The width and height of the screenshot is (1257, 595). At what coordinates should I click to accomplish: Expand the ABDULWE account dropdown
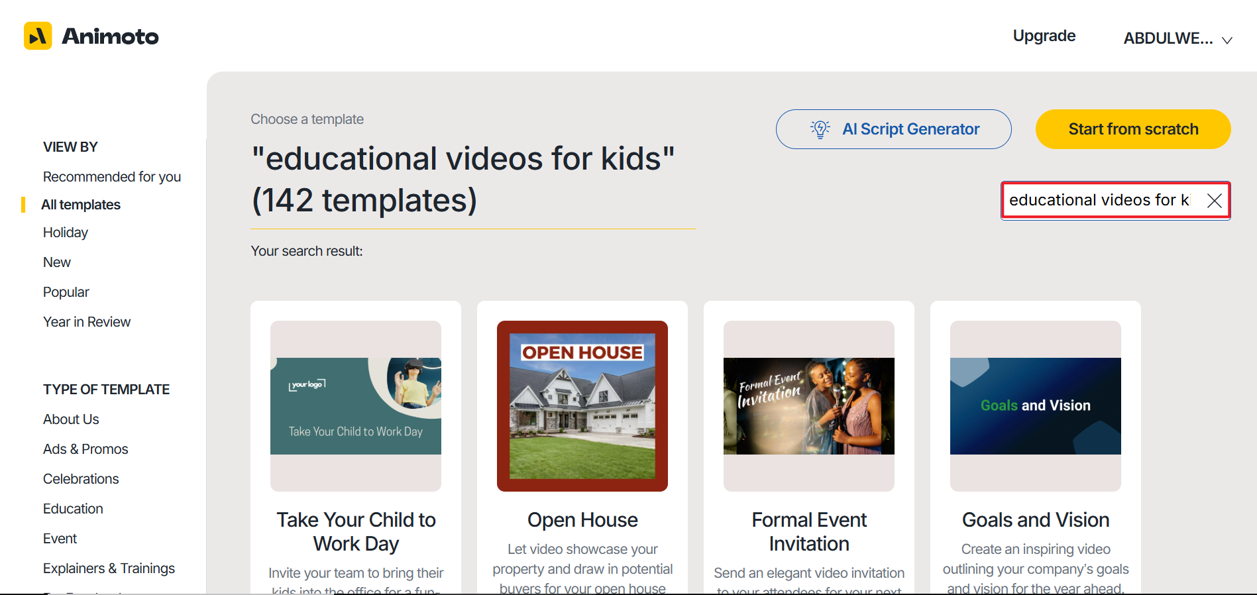(1177, 39)
